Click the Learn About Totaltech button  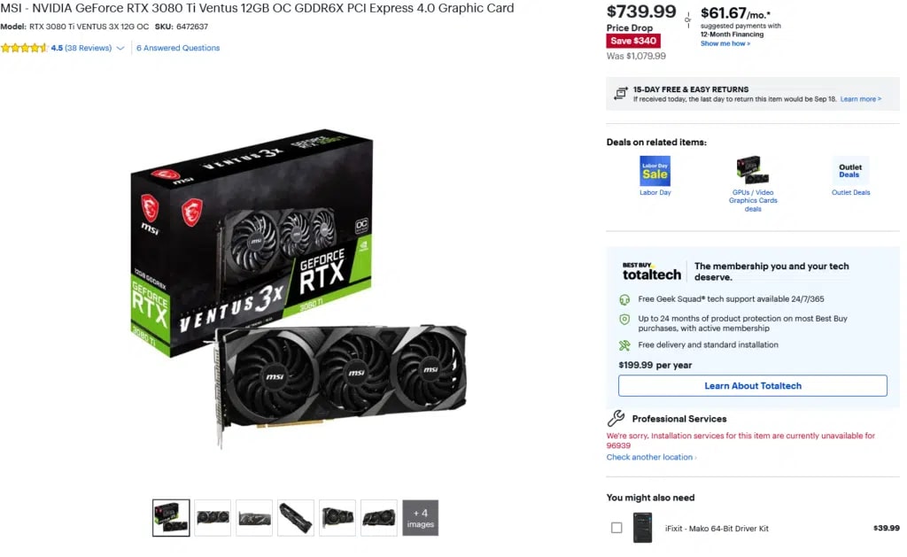click(753, 386)
